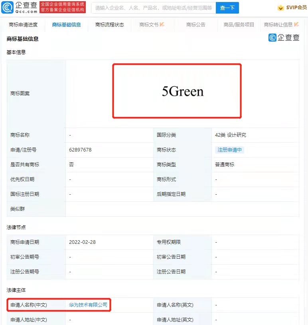Click the 商标基础信息 section heading
The height and width of the screenshot is (325, 308).
point(23,39)
